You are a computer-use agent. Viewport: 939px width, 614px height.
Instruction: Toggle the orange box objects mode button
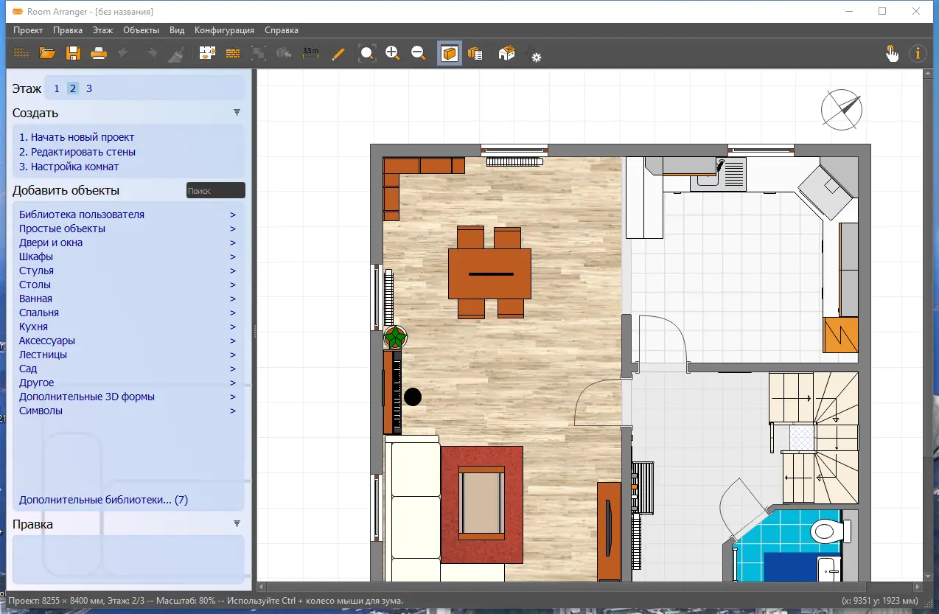pyautogui.click(x=450, y=53)
